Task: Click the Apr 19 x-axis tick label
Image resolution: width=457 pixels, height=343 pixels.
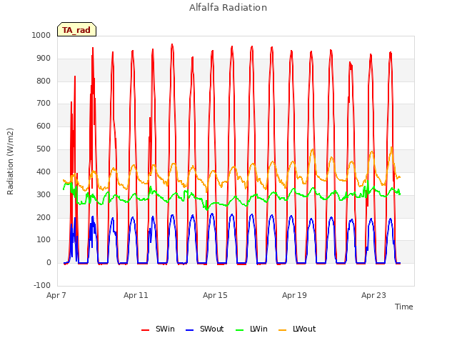Action: tap(294, 295)
